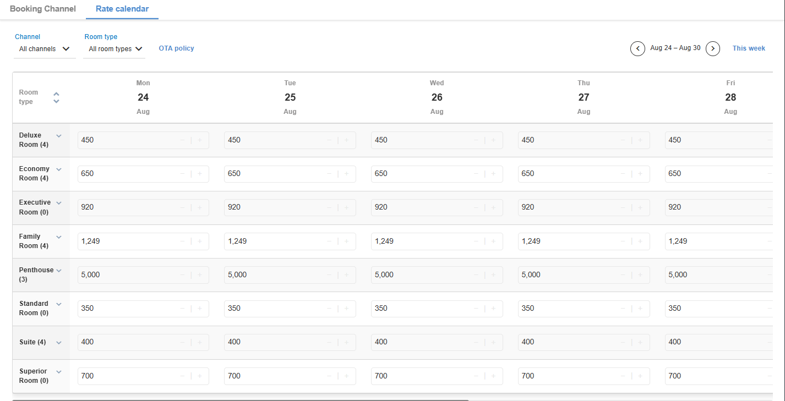785x401 pixels.
Task: Reduce Standard Room Wed 26 rate with minus
Action: click(477, 308)
